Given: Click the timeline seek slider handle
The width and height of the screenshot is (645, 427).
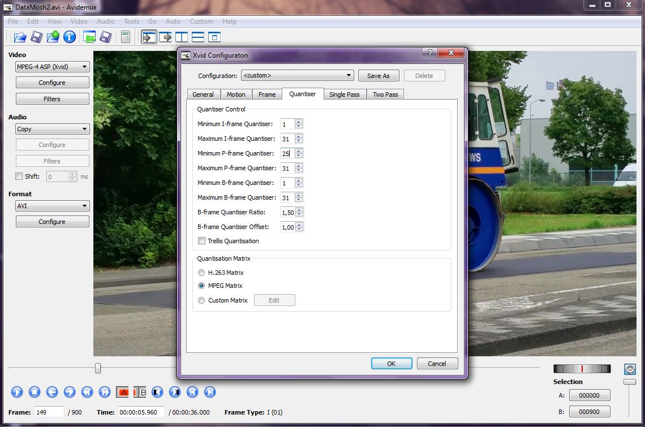Looking at the screenshot, I should tap(98, 368).
